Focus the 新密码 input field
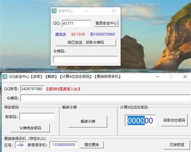Viewport: 191px width, 152px height. coord(37,116)
